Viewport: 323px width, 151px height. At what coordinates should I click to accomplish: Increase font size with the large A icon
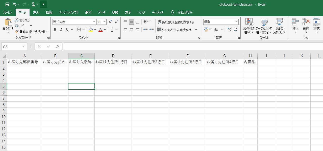pos(110,22)
